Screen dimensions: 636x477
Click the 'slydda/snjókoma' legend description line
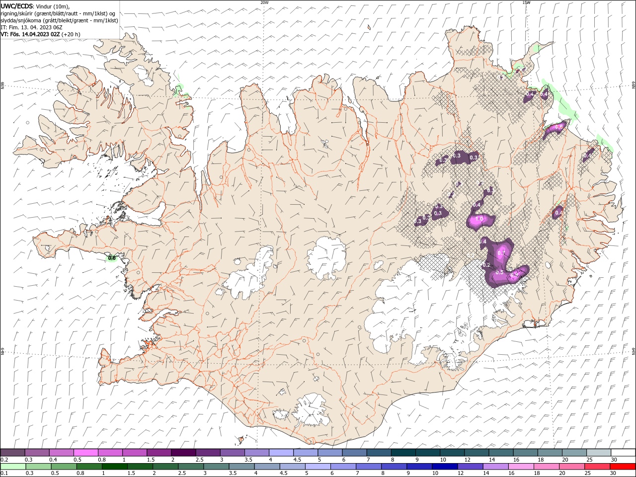[x=59, y=20]
